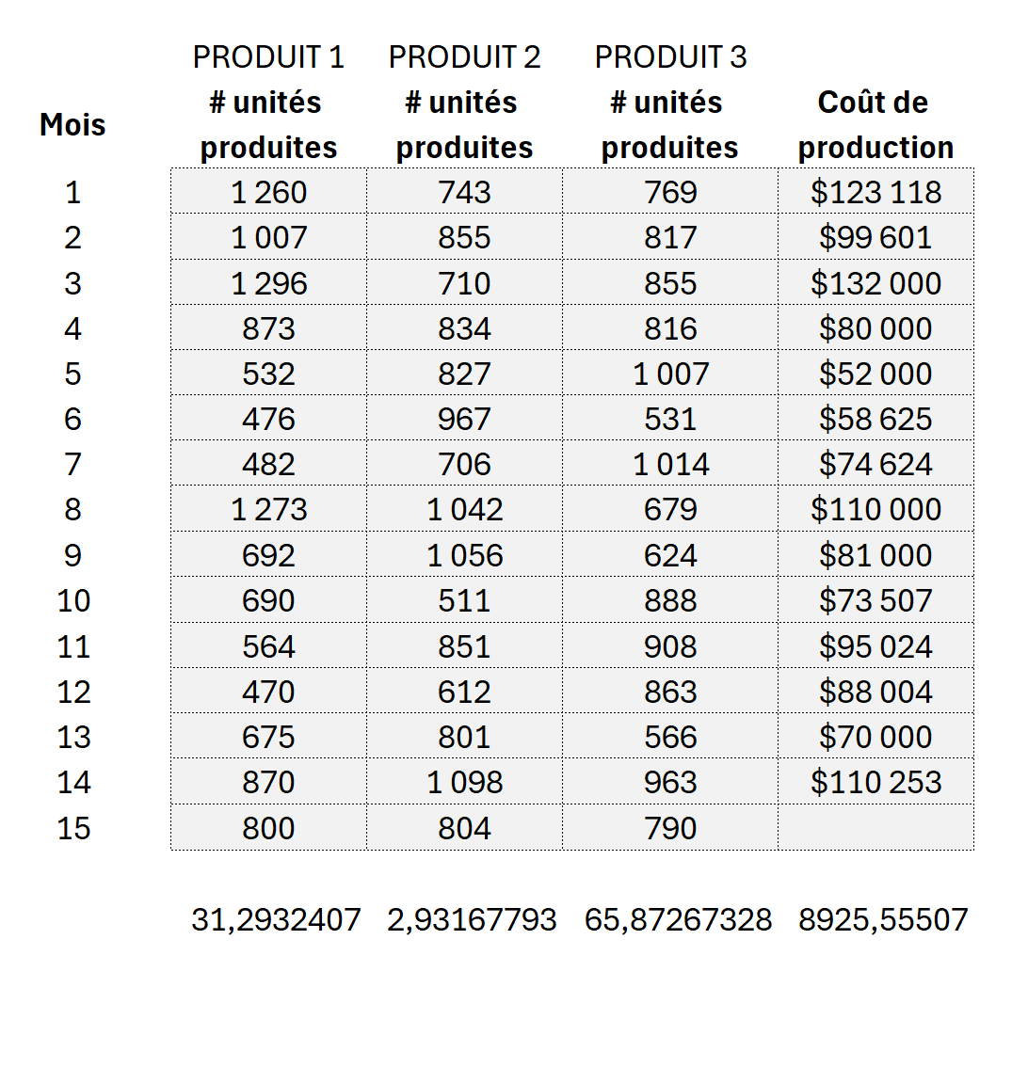Click the Mois column header
Viewport: 1028px width, 1083px height.
tap(72, 124)
